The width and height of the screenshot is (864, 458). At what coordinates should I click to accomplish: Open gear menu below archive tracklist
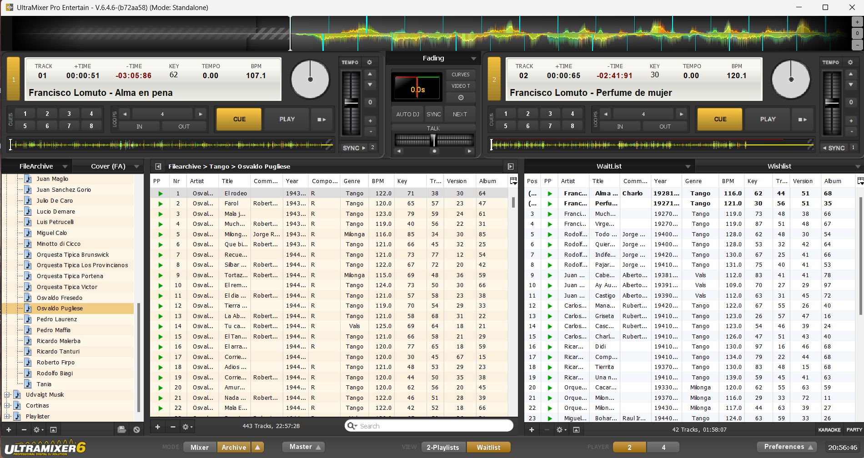pos(187,427)
